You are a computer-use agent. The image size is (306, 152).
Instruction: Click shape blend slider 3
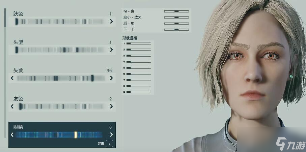tap(139, 56)
